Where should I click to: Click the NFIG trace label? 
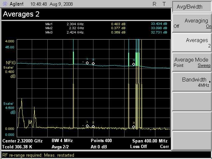click(x=11, y=63)
